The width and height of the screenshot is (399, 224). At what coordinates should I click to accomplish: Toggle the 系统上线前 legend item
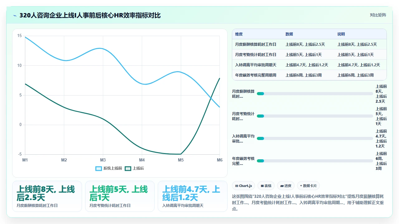(109, 168)
